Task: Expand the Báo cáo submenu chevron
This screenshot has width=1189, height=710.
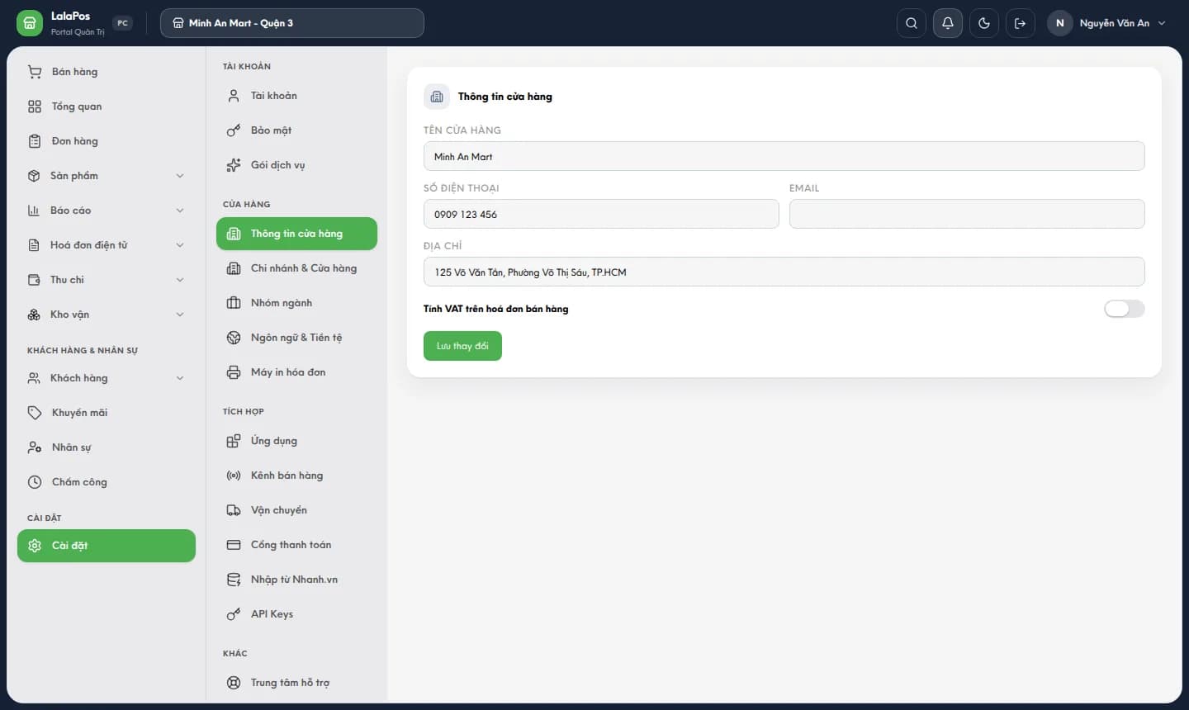Action: point(180,211)
